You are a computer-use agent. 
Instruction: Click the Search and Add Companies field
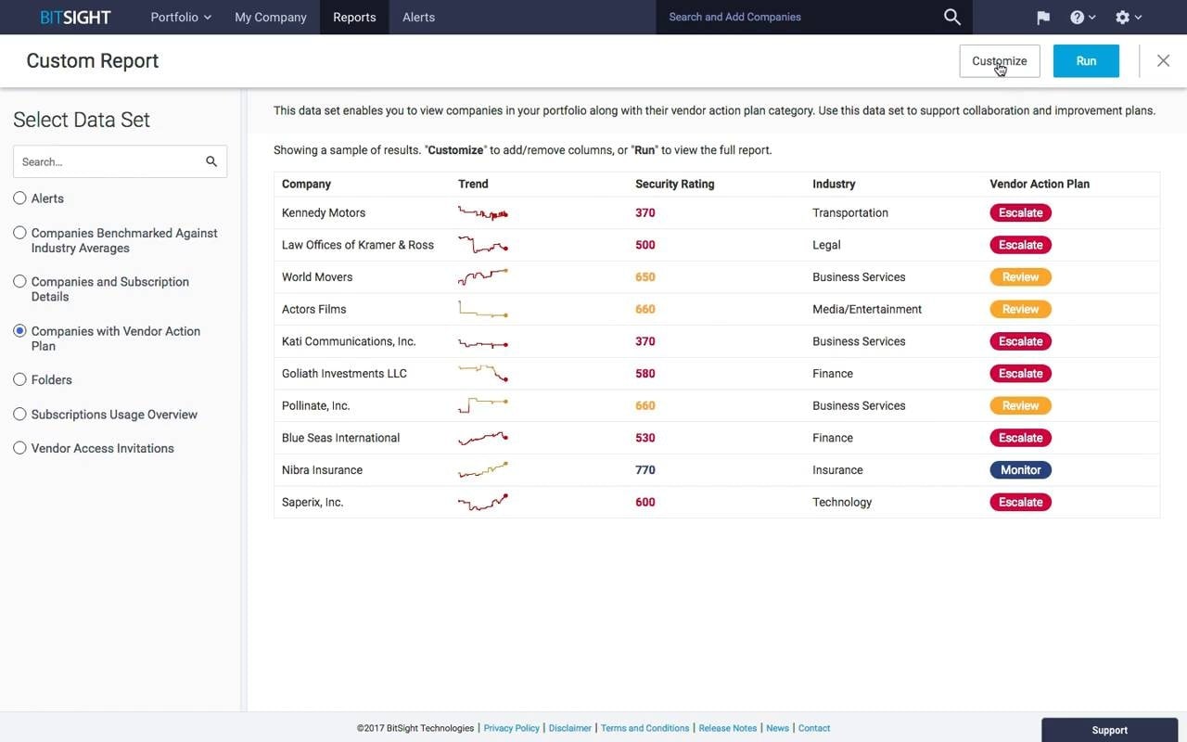pos(798,18)
